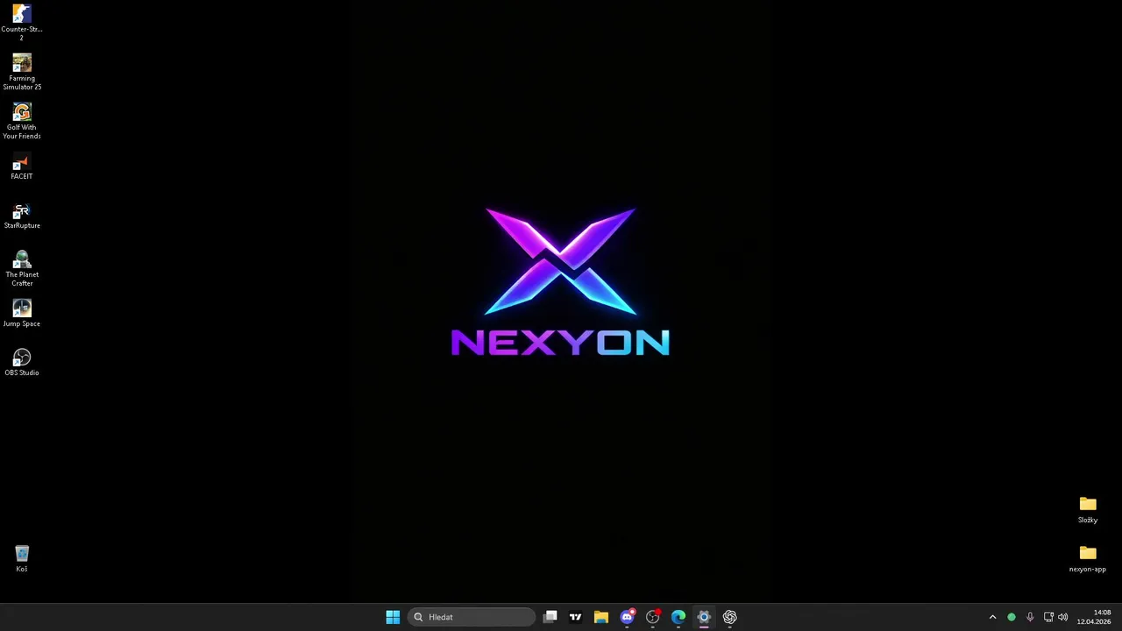
Task: Open the clock showing 14:08 and date
Action: [1094, 617]
